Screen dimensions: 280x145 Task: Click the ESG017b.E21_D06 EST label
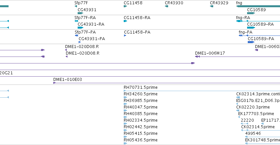[258, 101]
